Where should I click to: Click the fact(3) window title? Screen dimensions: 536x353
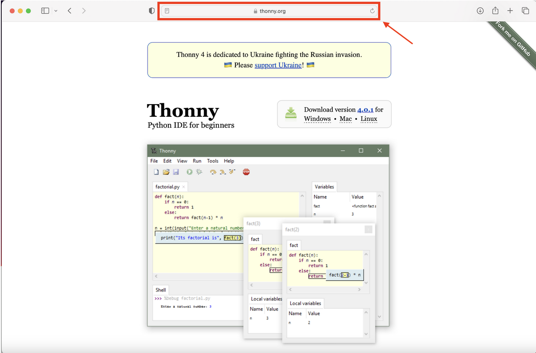pyautogui.click(x=254, y=223)
